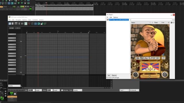The width and height of the screenshot is (184, 103).
Task: Toggle the grid lines toolbar icon
Action: click(x=35, y=24)
